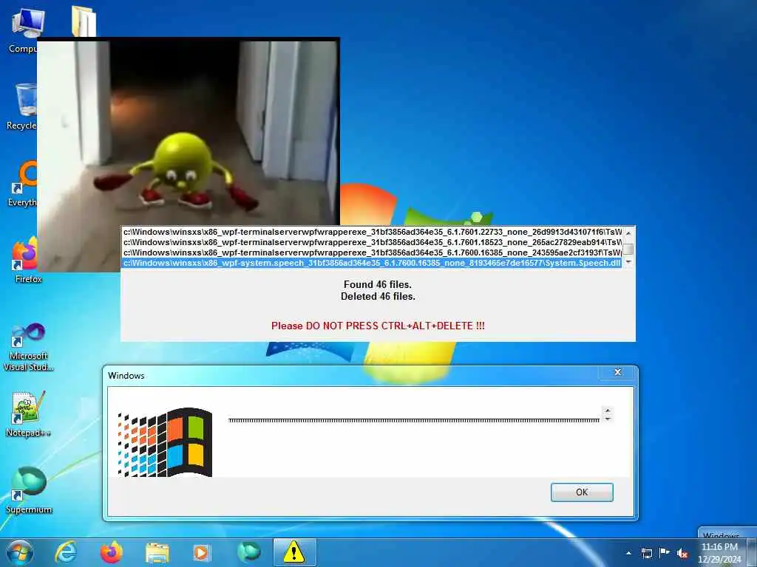This screenshot has width=757, height=567.
Task: Open Windows Explorer taskbar icon
Action: pos(157,553)
